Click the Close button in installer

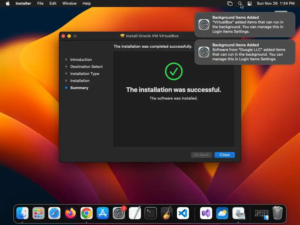point(224,155)
